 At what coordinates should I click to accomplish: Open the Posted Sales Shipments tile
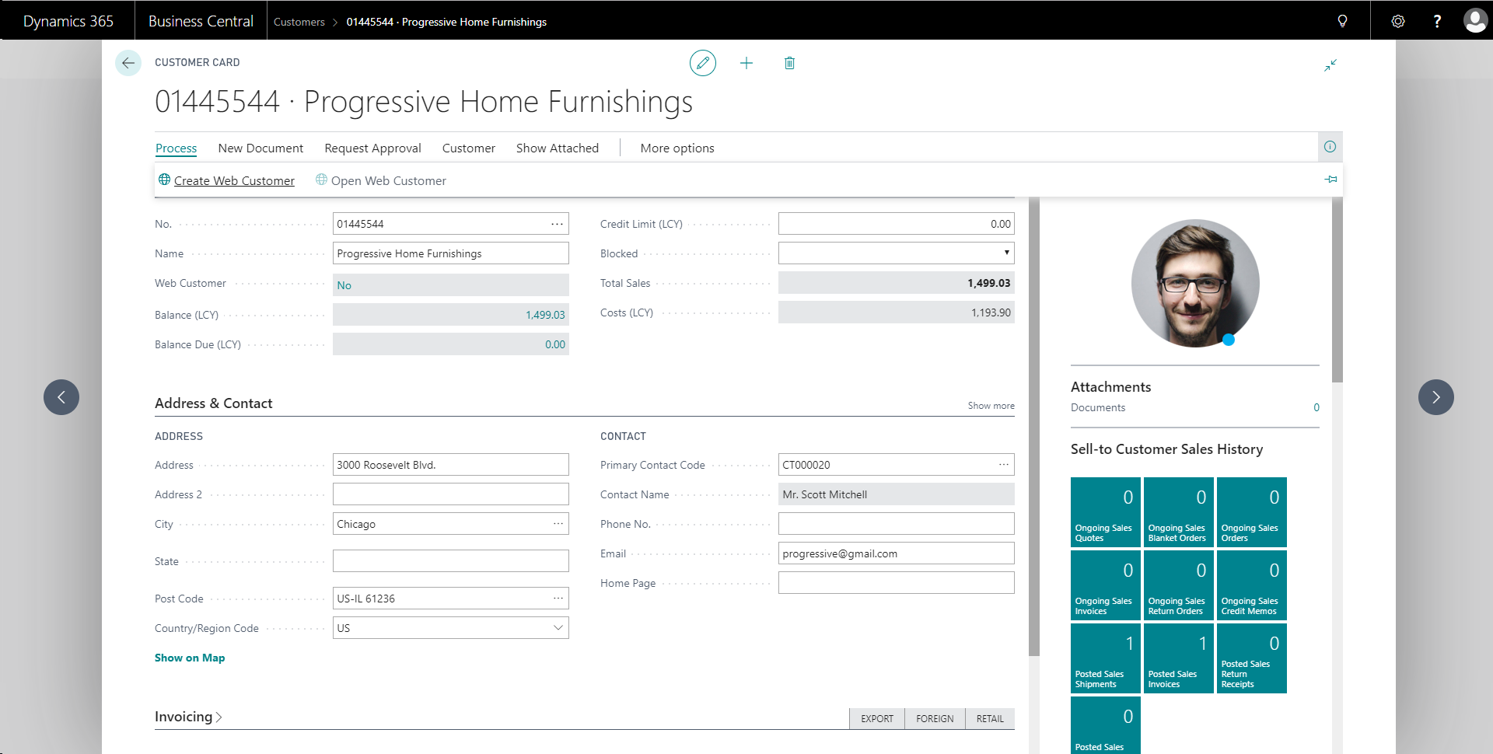[x=1106, y=658]
